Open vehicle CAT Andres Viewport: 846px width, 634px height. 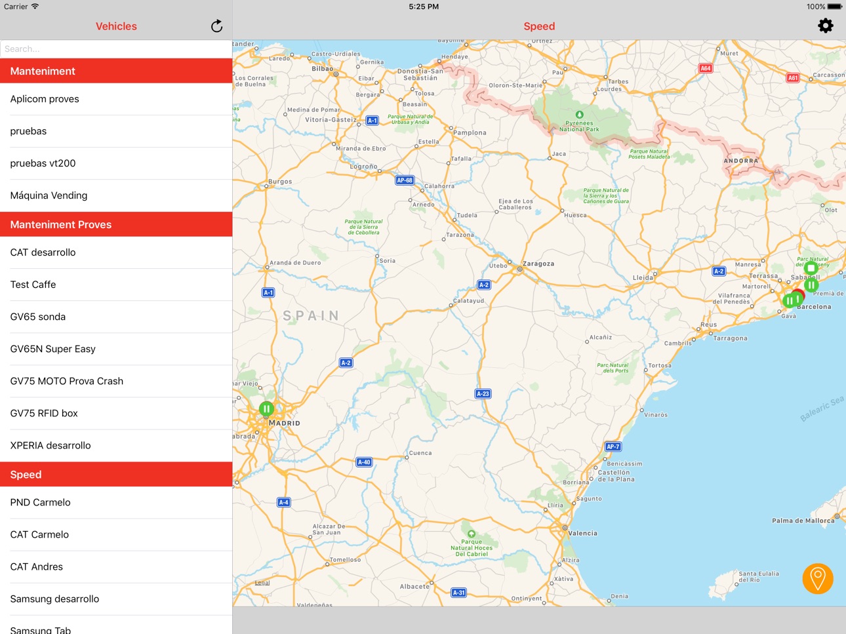pos(116,566)
